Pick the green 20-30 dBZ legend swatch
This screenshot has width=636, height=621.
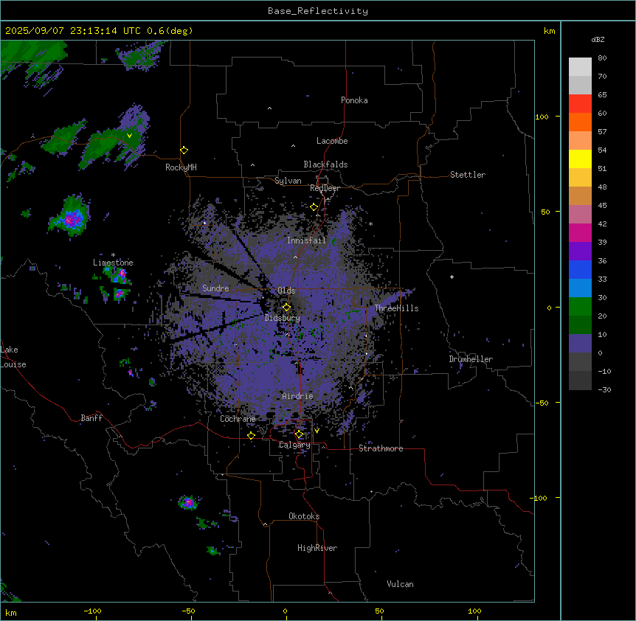click(x=580, y=307)
